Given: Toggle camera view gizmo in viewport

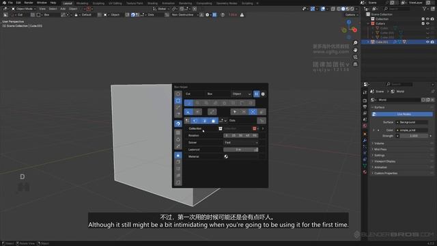Looking at the screenshot, I should [355, 57].
